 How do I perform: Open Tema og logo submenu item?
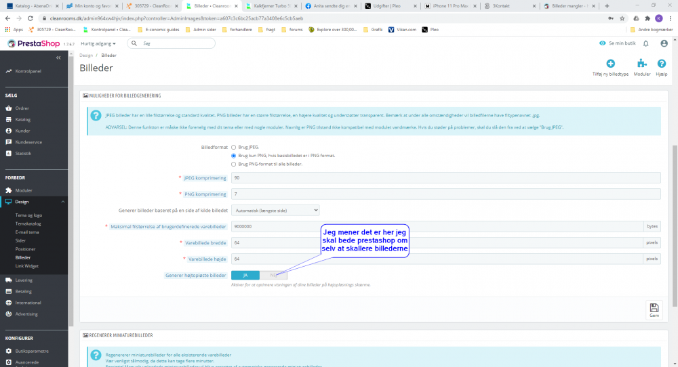pos(28,215)
